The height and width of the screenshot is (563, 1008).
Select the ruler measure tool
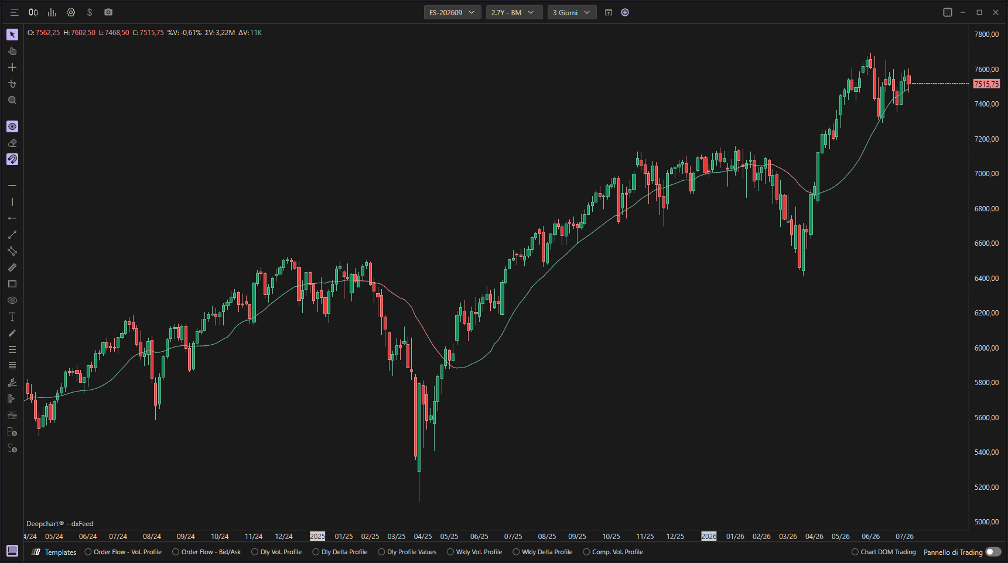12,267
